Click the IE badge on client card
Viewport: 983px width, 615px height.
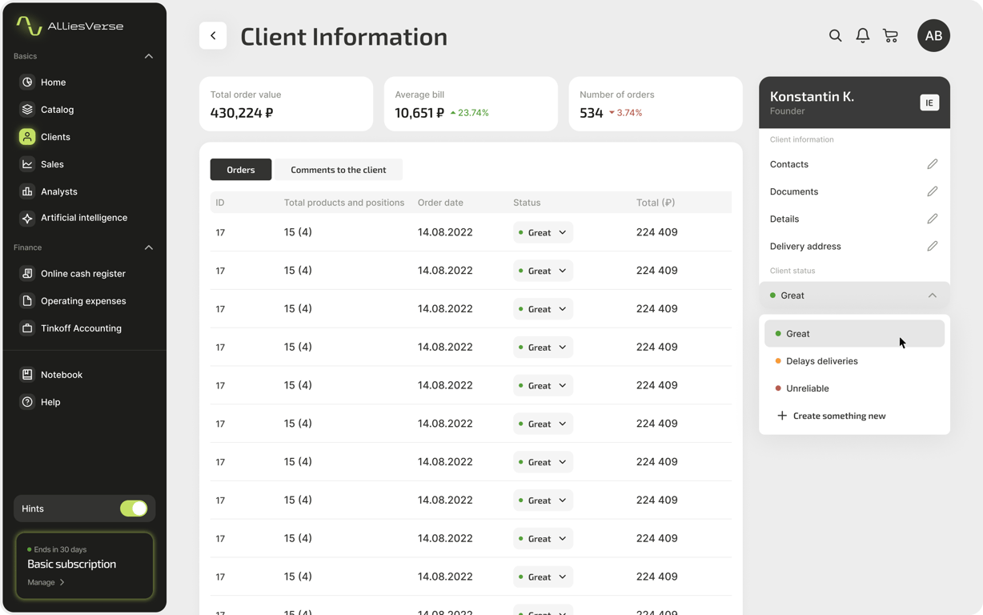click(x=929, y=102)
